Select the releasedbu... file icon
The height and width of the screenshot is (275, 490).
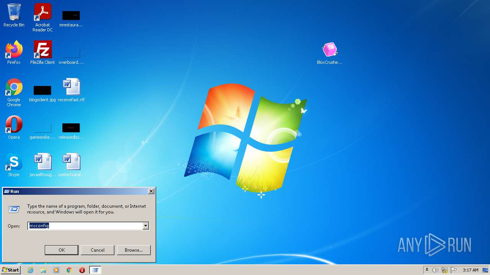tap(71, 130)
